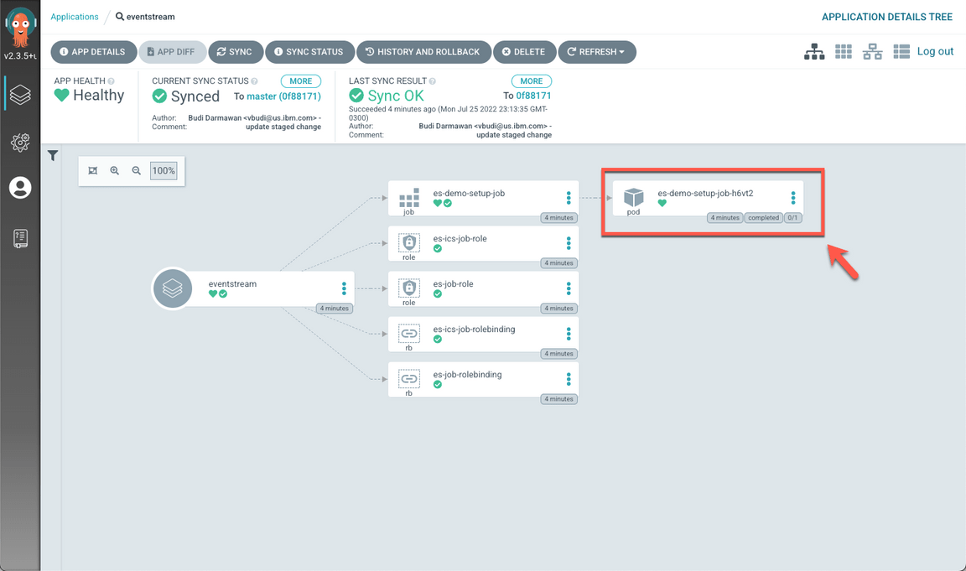Image resolution: width=966 pixels, height=571 pixels.
Task: Open kebab menu for es-demo-setup-job
Action: coord(569,198)
